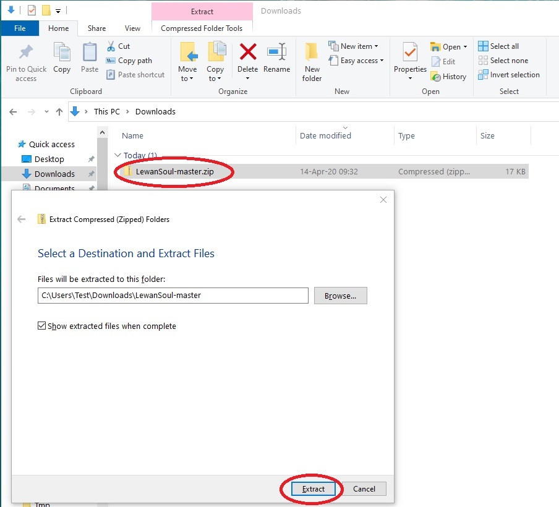
Task: Switch to the Home ribbon tab
Action: click(x=59, y=28)
